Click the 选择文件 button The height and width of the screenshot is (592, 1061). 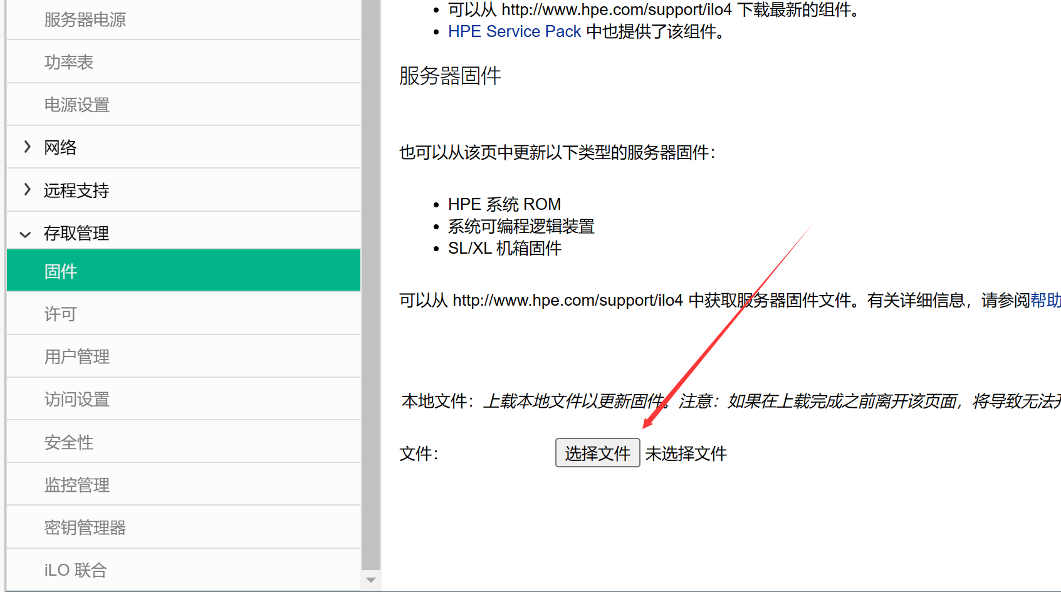click(x=597, y=453)
